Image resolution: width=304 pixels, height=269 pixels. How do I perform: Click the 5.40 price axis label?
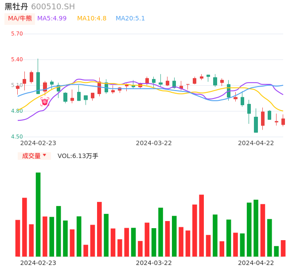(17, 59)
